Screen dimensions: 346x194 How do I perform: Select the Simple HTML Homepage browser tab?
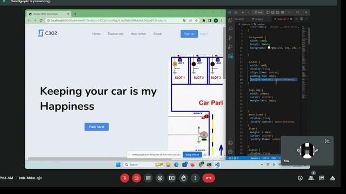coord(49,14)
